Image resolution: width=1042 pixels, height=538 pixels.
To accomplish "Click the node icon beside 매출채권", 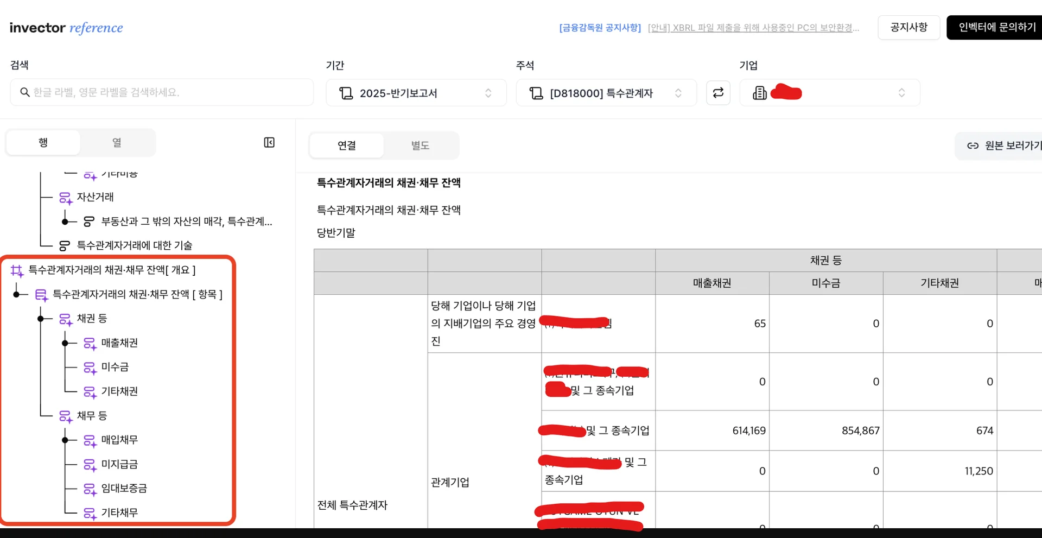I will (90, 343).
